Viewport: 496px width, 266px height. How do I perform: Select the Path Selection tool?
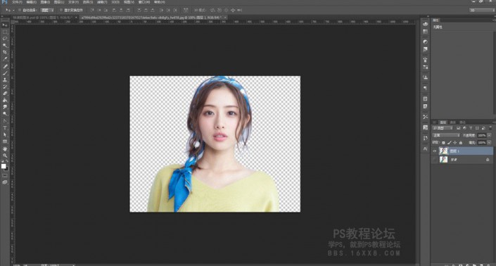5,134
